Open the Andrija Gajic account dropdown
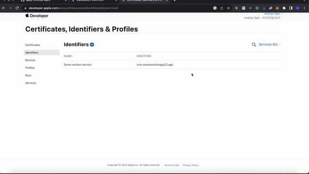Viewport: 309px width, 174px height. tap(273, 14)
